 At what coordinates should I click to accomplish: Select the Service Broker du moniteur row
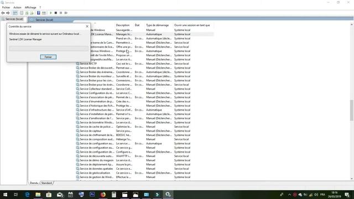[x=144, y=76]
